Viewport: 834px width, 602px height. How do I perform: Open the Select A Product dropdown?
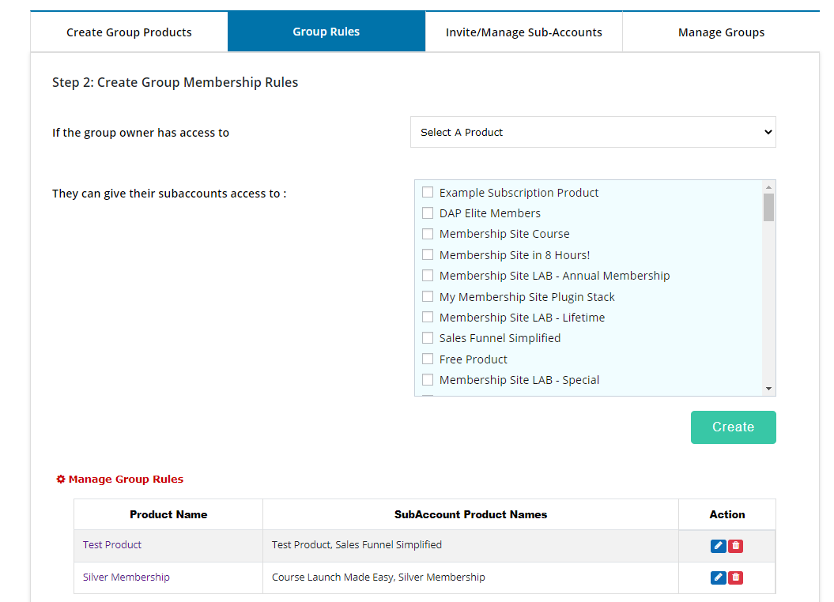point(593,132)
